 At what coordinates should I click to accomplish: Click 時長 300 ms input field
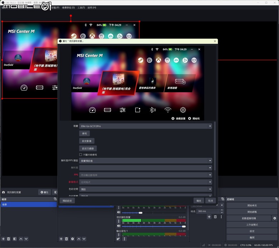click(208, 211)
